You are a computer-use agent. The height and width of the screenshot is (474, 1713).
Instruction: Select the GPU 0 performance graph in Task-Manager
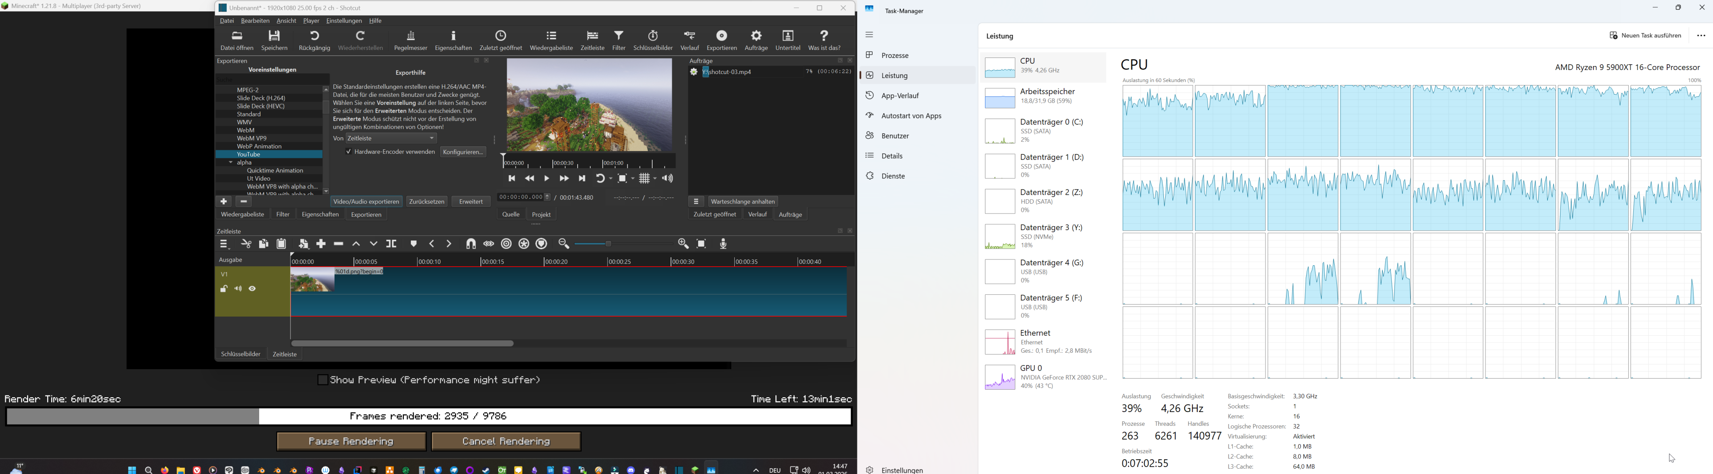[1043, 377]
